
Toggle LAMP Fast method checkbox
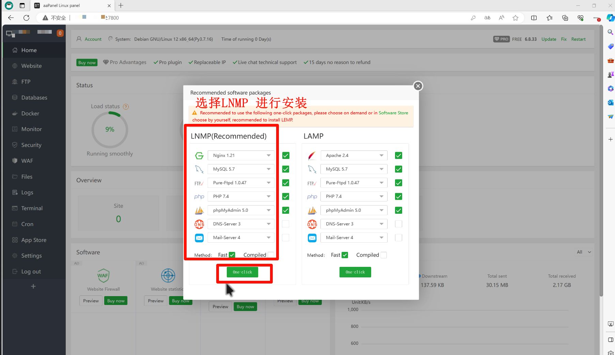pos(345,255)
